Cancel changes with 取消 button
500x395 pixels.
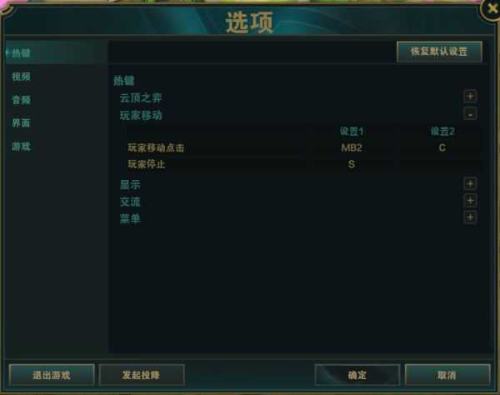[447, 375]
